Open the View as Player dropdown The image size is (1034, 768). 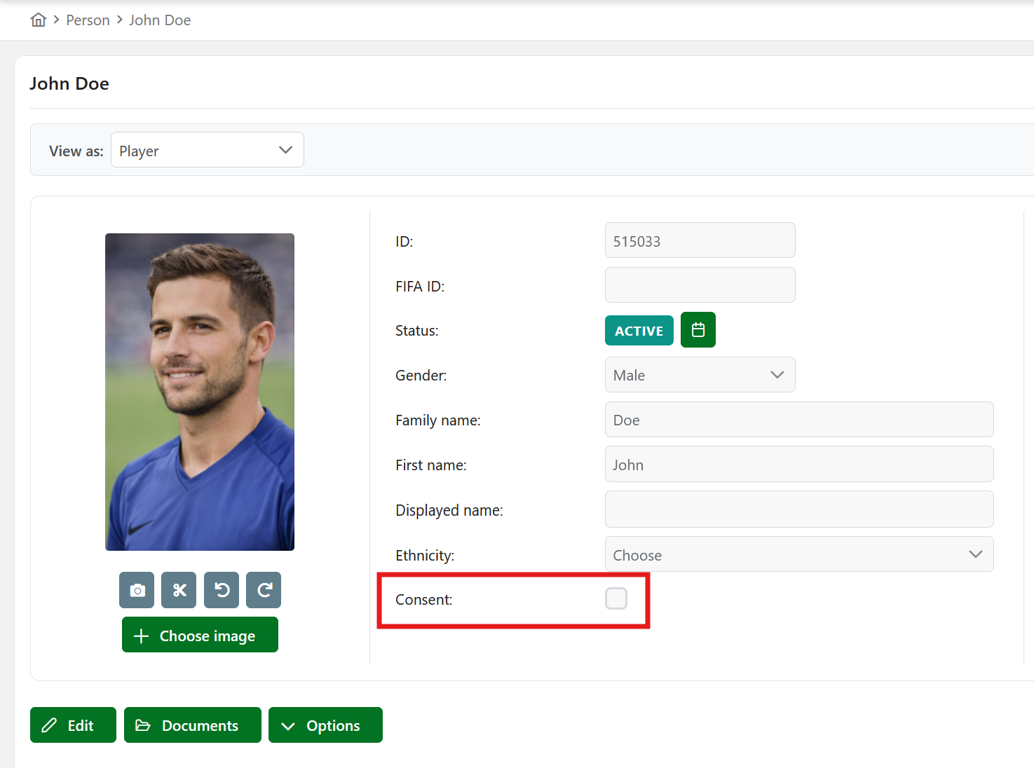207,150
